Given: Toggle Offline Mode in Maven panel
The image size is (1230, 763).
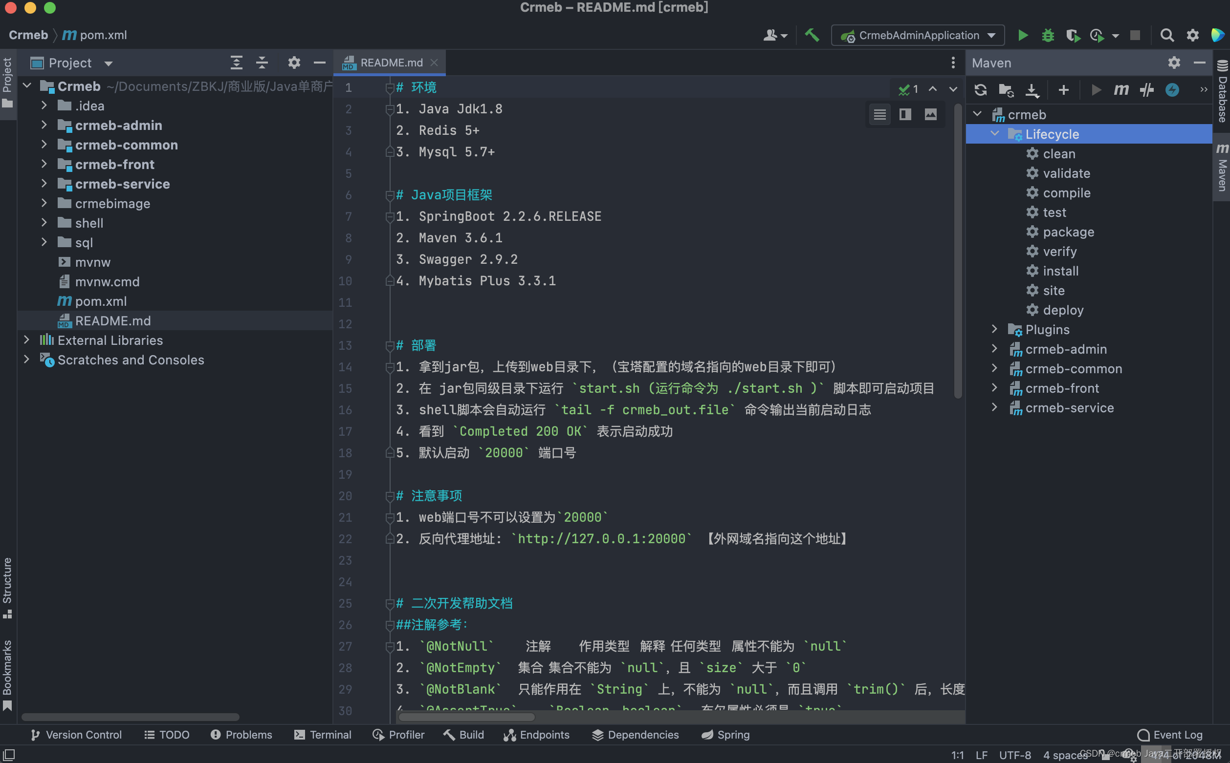Looking at the screenshot, I should point(1172,90).
